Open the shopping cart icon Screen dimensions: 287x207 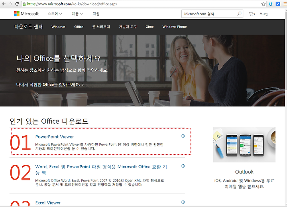pos(252,14)
